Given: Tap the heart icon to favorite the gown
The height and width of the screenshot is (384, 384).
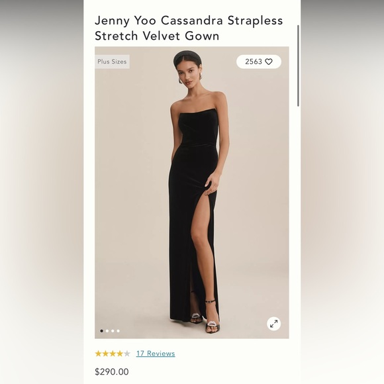Looking at the screenshot, I should (x=269, y=62).
